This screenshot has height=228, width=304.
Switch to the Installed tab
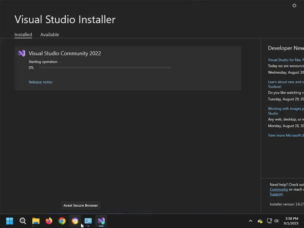click(23, 34)
